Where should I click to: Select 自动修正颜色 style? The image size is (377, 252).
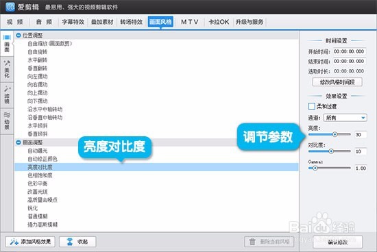pos(42,159)
